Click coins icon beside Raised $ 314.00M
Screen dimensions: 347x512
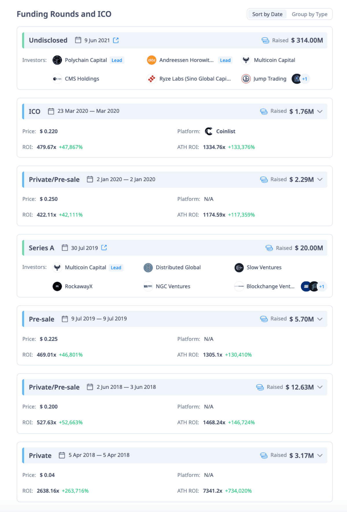pyautogui.click(x=265, y=41)
